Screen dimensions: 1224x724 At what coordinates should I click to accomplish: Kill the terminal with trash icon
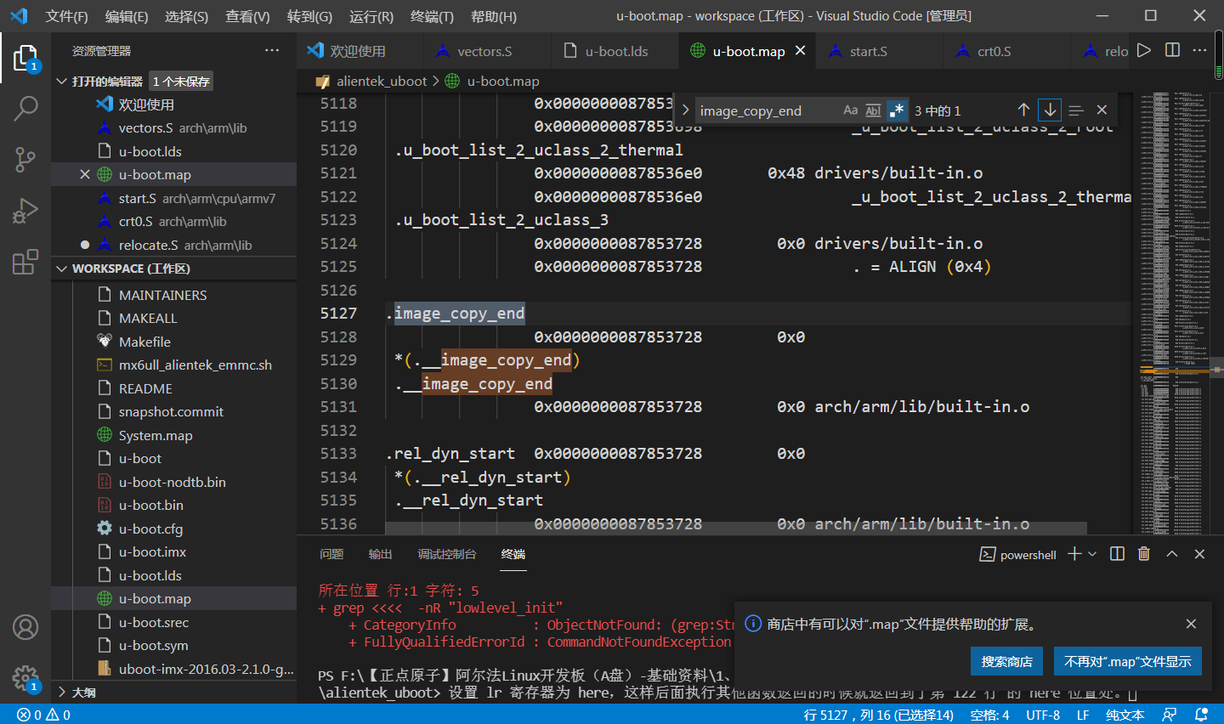pyautogui.click(x=1144, y=554)
